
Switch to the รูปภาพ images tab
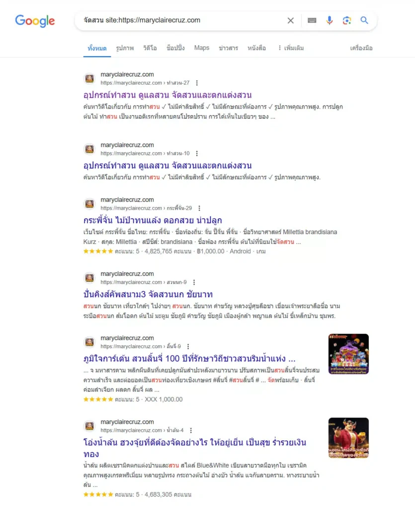coord(125,48)
